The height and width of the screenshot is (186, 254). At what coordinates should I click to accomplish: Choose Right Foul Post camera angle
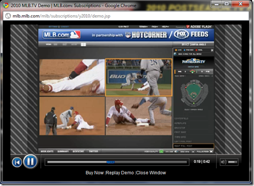coord(194,146)
